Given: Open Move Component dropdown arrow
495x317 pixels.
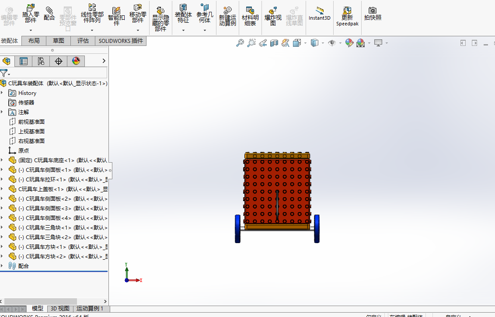Looking at the screenshot, I should pos(138,30).
